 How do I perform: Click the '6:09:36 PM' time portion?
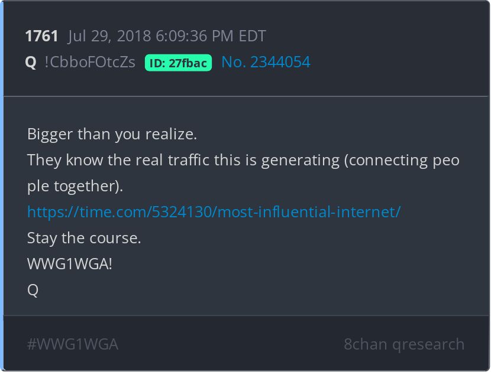tap(195, 36)
